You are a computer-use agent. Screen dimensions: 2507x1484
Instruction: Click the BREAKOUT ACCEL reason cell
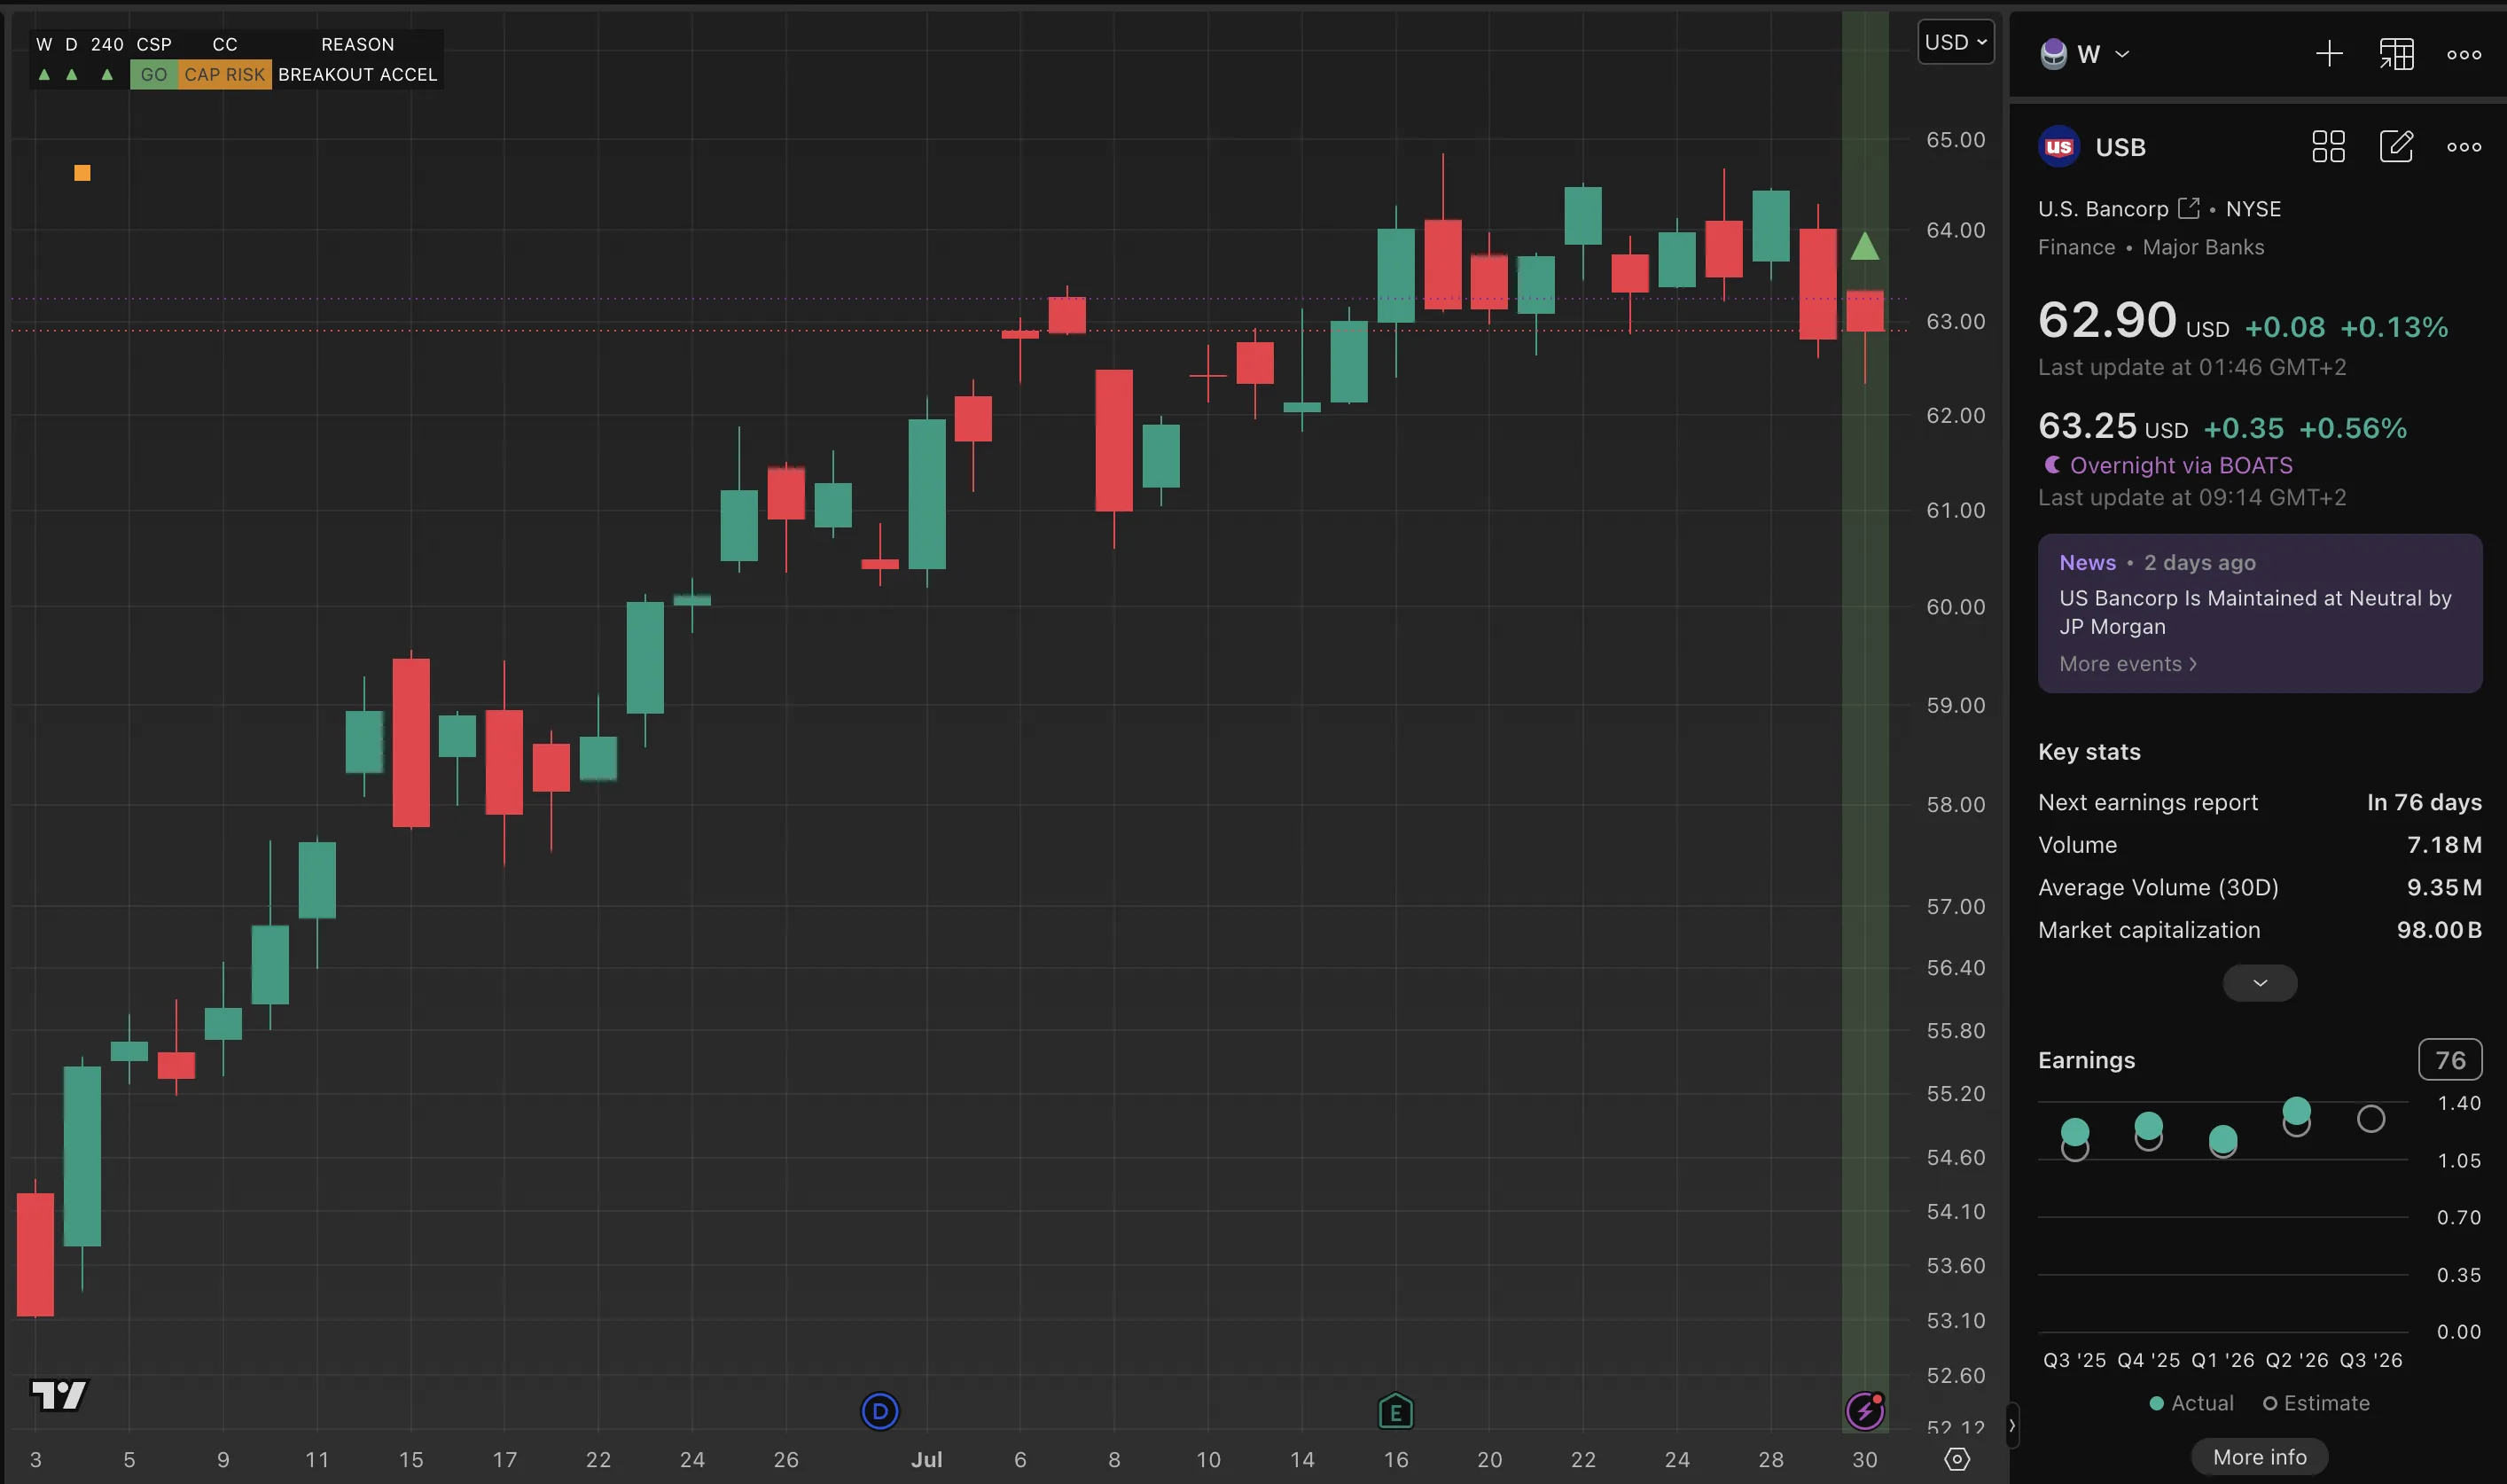[358, 74]
